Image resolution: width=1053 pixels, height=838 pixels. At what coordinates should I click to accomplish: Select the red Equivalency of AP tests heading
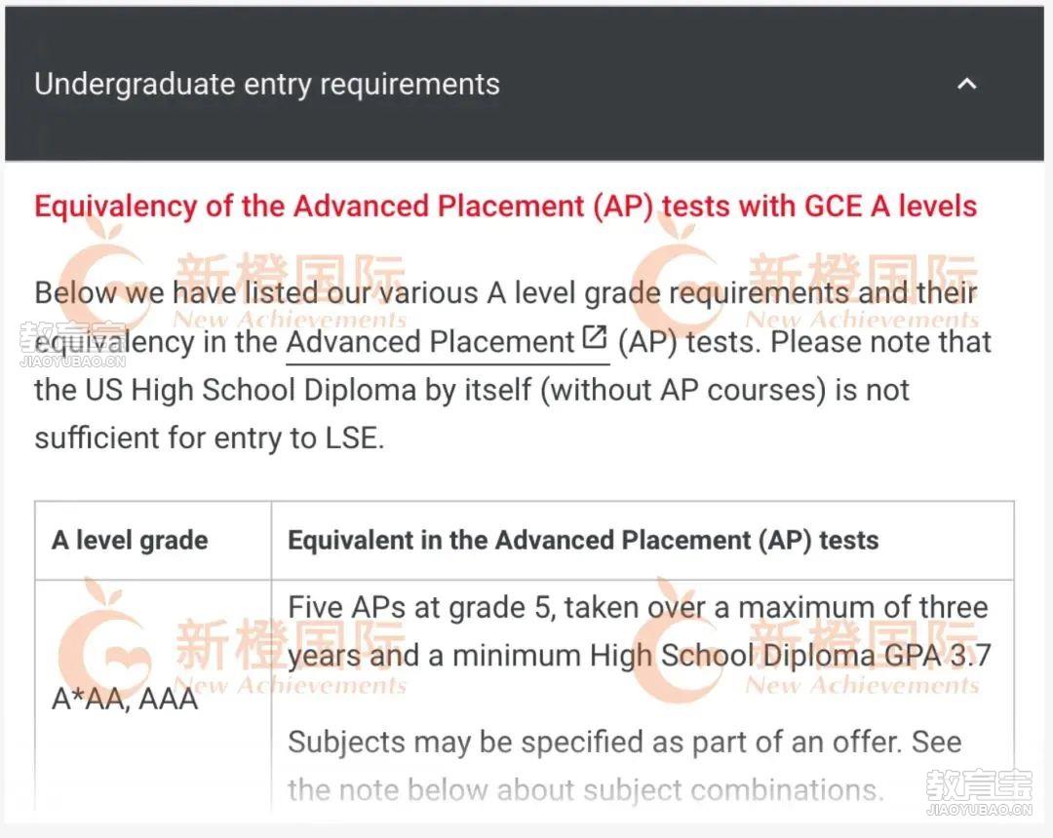(x=506, y=206)
